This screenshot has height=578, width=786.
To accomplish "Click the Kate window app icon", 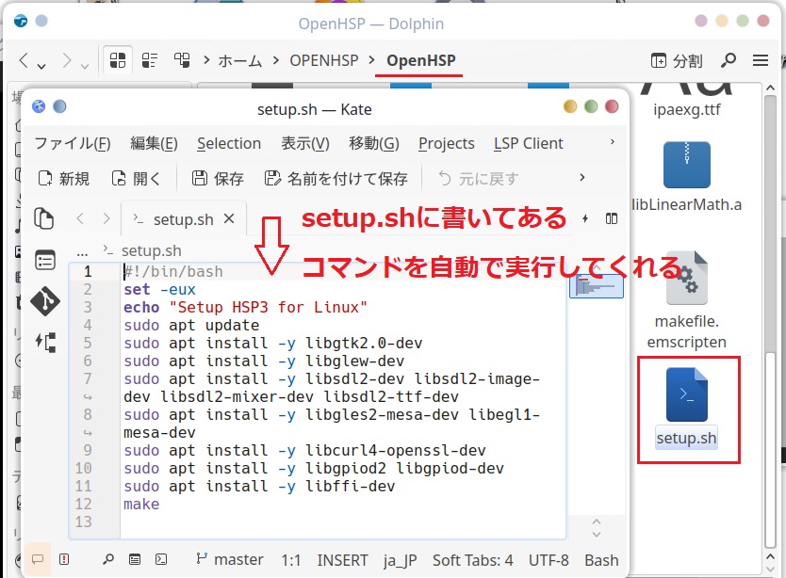I will [x=39, y=106].
